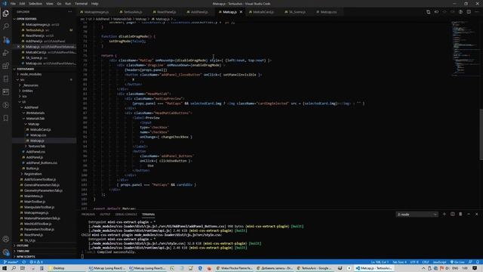Change the JavaScript language mode
Screen dimensions: 483x272
point(439,262)
